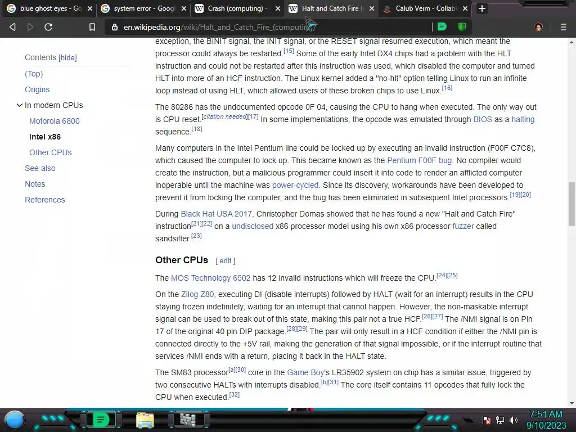Click the browser forward arrow
The height and width of the screenshot is (432, 576).
click(30, 27)
